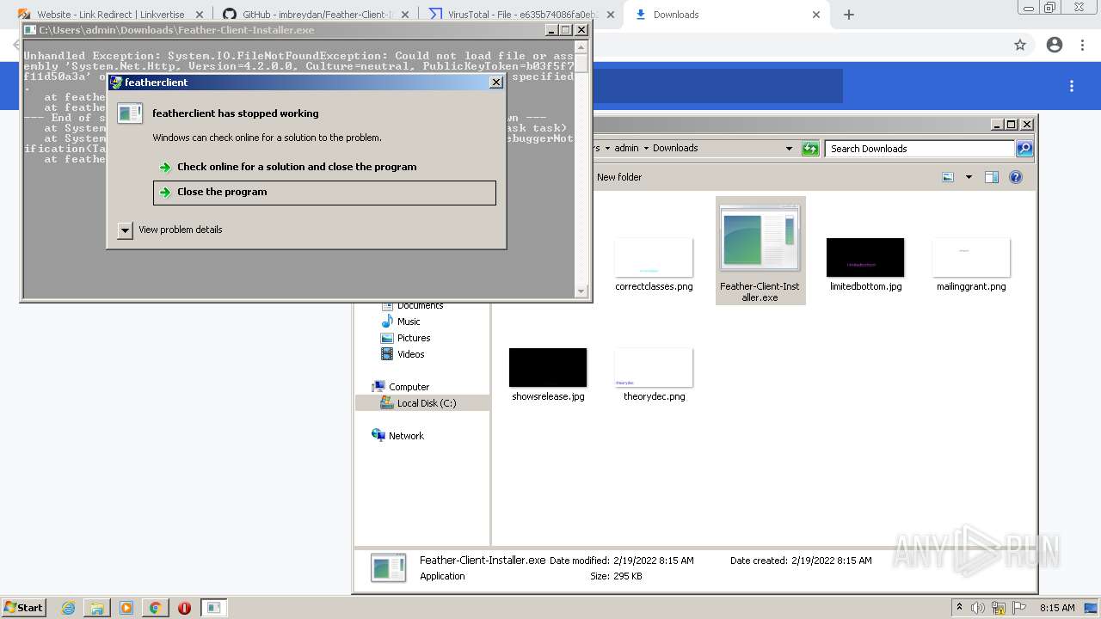Select Network in navigation pane

[x=398, y=436]
